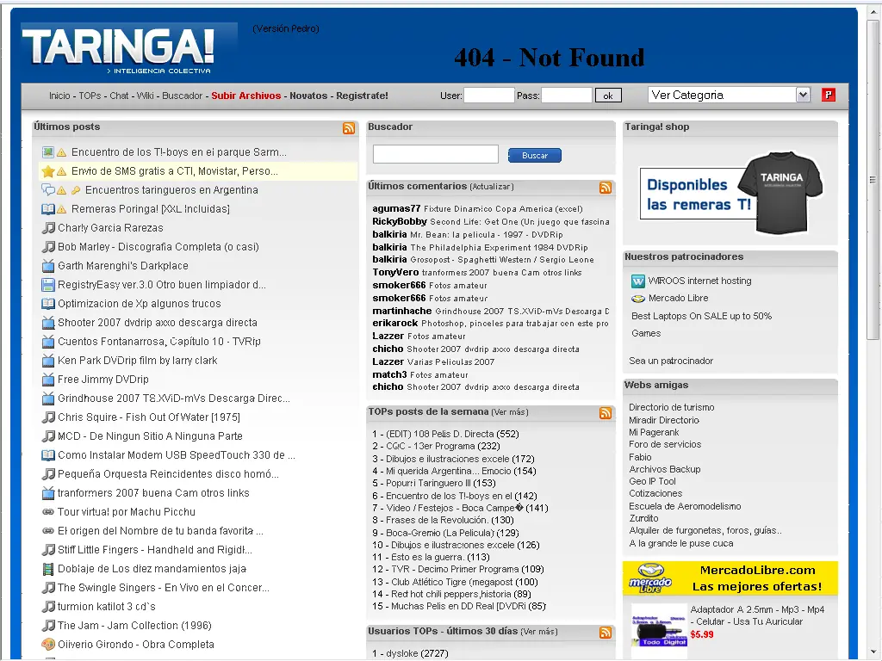Image resolution: width=882 pixels, height=661 pixels.
Task: Click the music note icon beside Charly Garcia Rarezas
Action: 48,228
